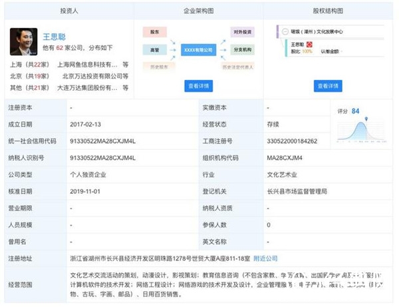
Task: Open the investor name link 王思聪
Action: click(x=55, y=37)
